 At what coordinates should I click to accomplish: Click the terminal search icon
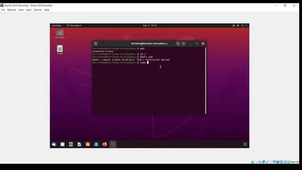[x=178, y=43]
